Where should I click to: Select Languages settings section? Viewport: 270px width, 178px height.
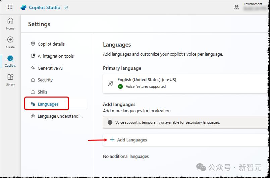click(x=48, y=104)
